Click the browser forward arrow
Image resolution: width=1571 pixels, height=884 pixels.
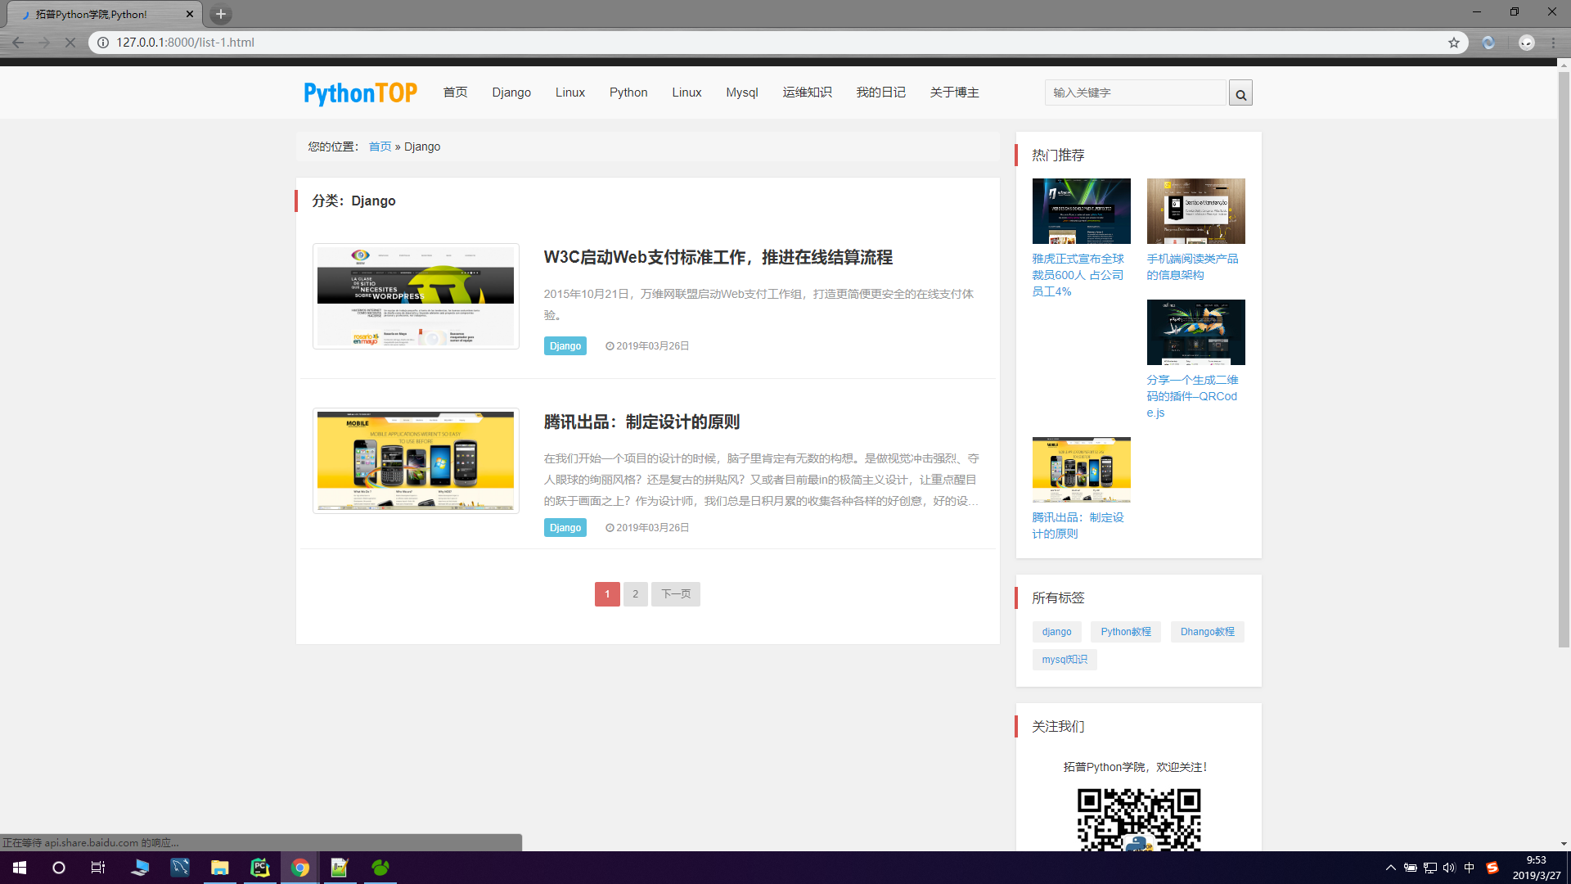point(44,43)
